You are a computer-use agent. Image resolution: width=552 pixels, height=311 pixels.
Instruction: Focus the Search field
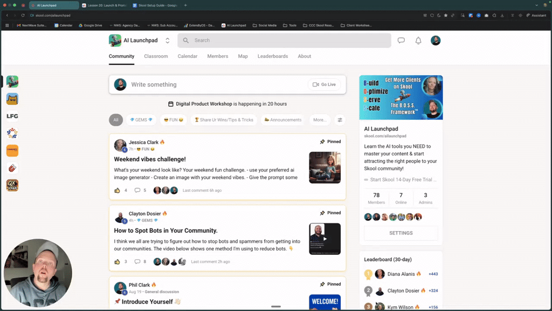coord(284,40)
